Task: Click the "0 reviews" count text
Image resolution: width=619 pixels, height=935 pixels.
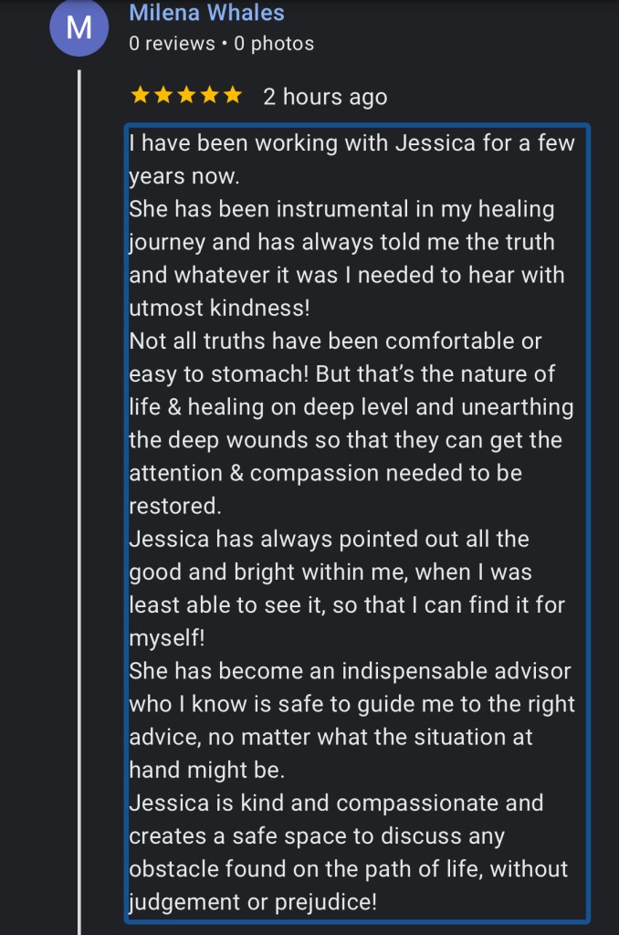Action: tap(172, 43)
